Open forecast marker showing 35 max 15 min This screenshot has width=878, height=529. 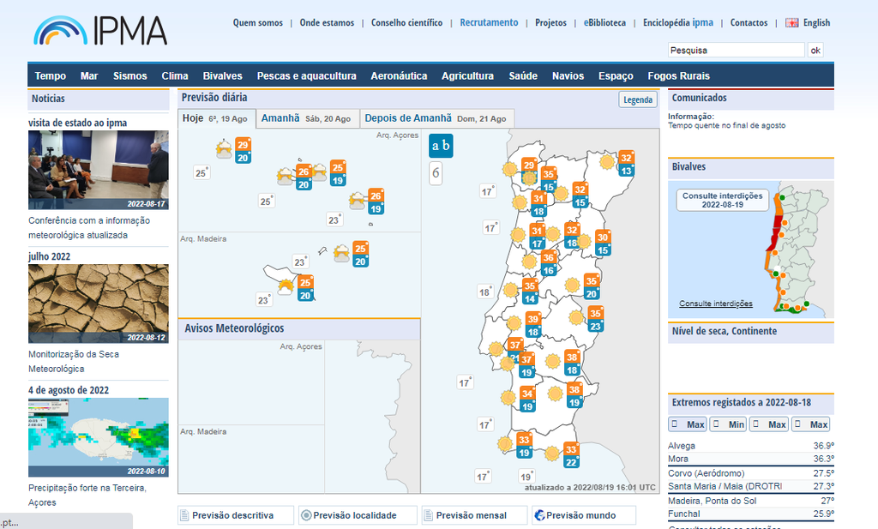[x=548, y=180]
